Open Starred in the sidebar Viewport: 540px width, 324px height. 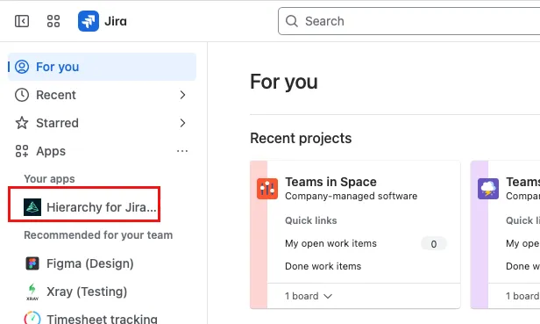coord(102,123)
